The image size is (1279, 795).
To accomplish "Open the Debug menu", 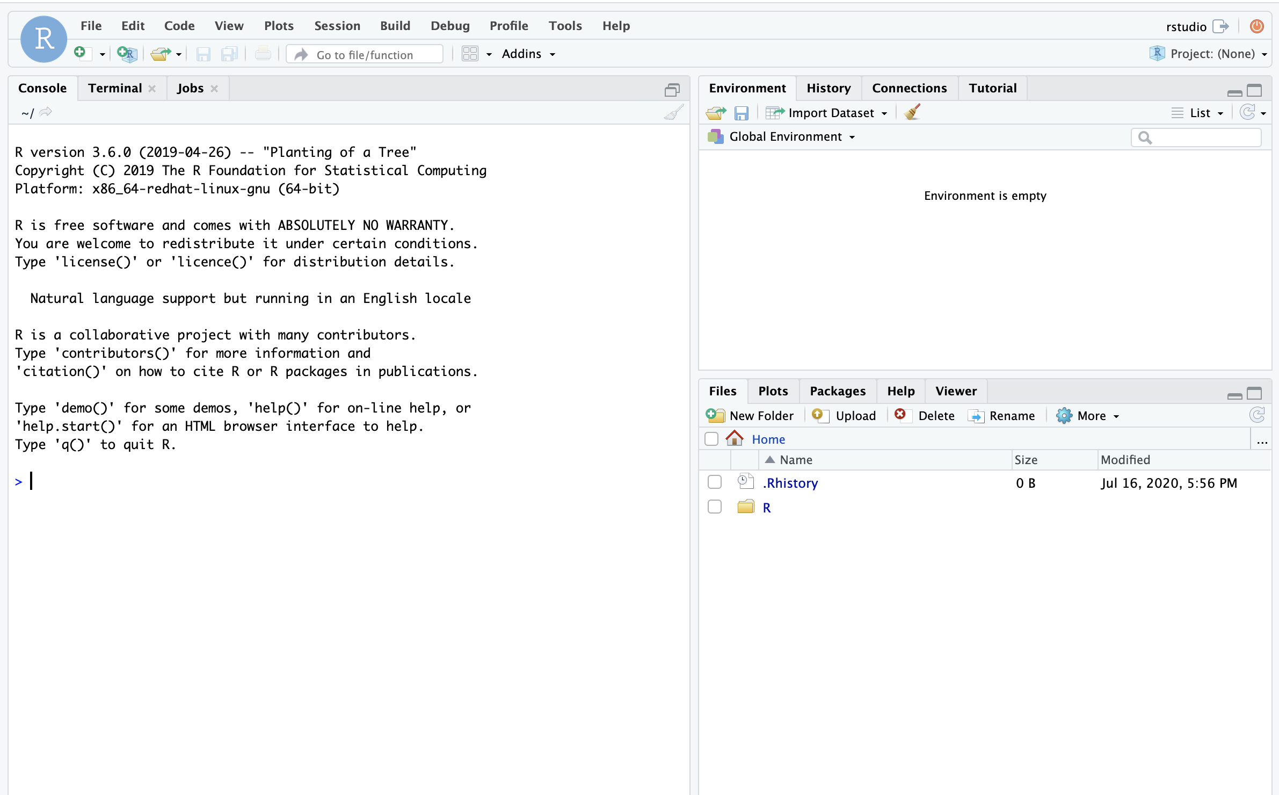I will click(450, 26).
